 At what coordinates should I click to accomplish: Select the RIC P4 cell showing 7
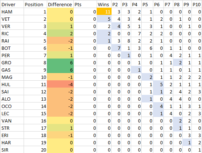pyautogui.click(x=136, y=33)
